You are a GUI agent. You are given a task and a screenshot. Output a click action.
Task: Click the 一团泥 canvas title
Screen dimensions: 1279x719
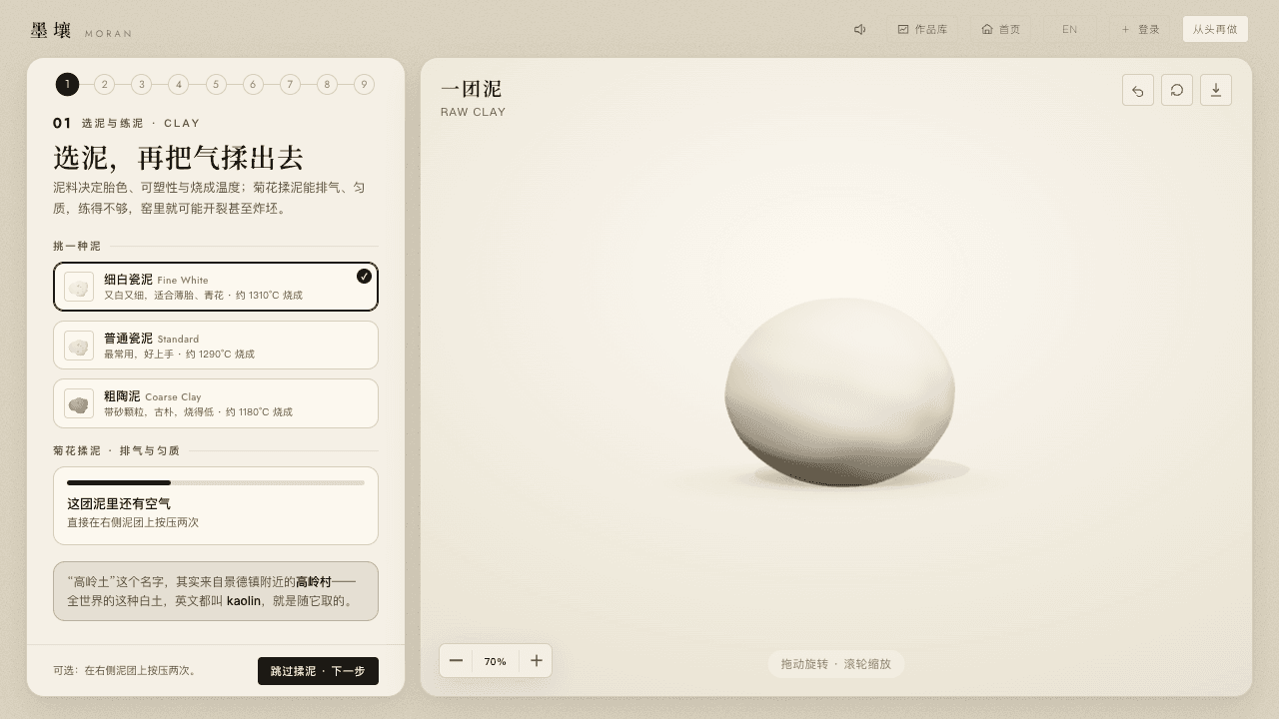(x=471, y=89)
